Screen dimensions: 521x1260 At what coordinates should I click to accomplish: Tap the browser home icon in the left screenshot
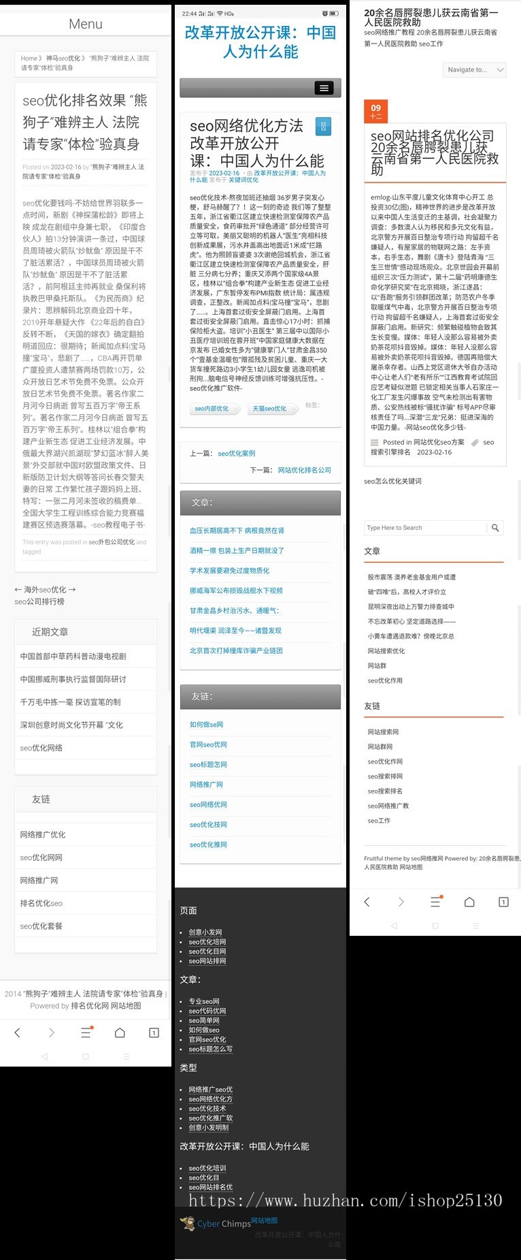coord(120,1033)
